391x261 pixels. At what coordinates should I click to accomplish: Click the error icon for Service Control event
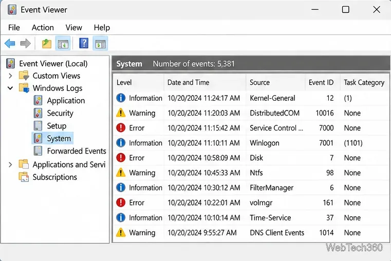(121, 128)
